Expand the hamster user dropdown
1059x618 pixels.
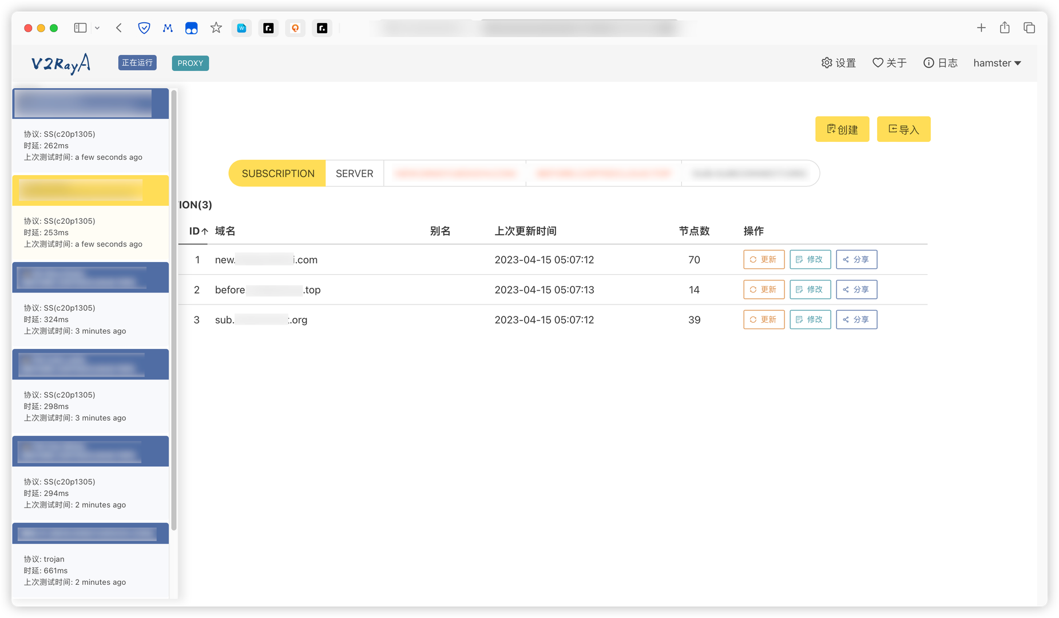tap(997, 63)
